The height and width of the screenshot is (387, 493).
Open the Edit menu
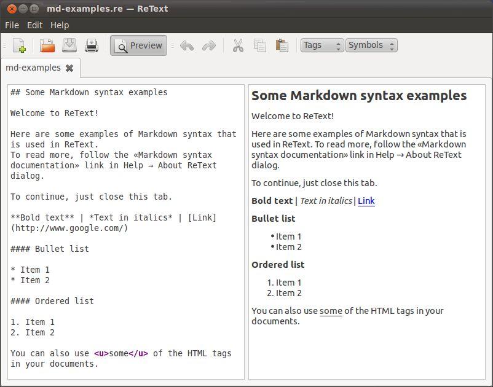pyautogui.click(x=34, y=25)
